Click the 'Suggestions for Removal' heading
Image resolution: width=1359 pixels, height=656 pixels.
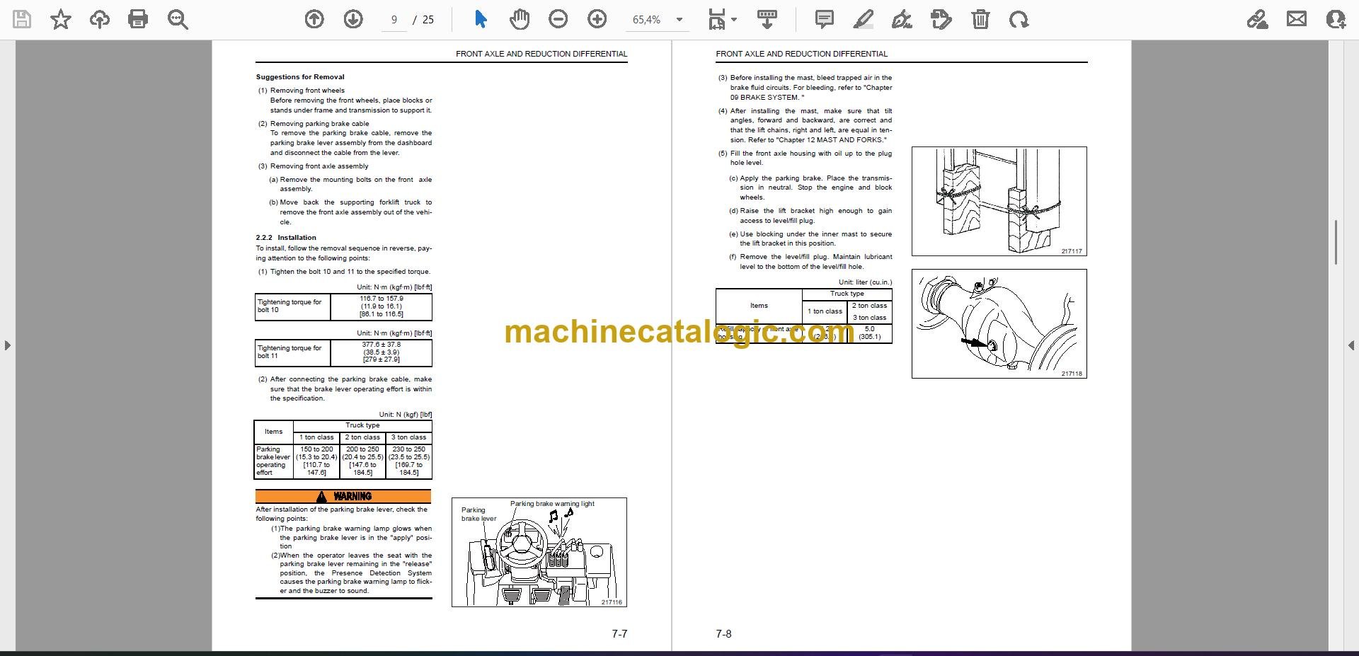click(x=300, y=77)
